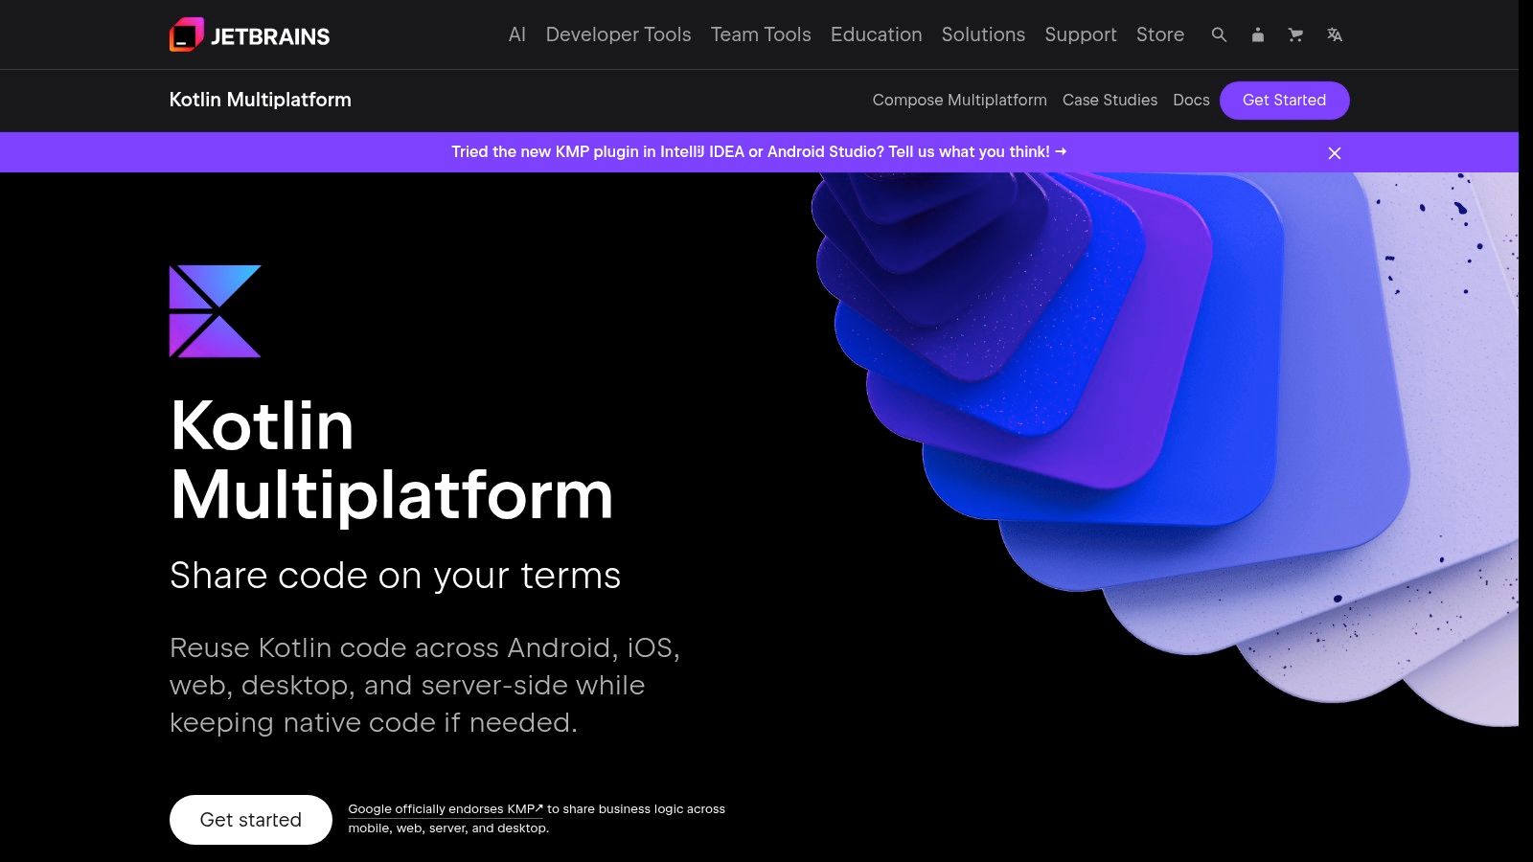This screenshot has height=862, width=1533.
Task: Open the Support menu
Action: (1081, 34)
